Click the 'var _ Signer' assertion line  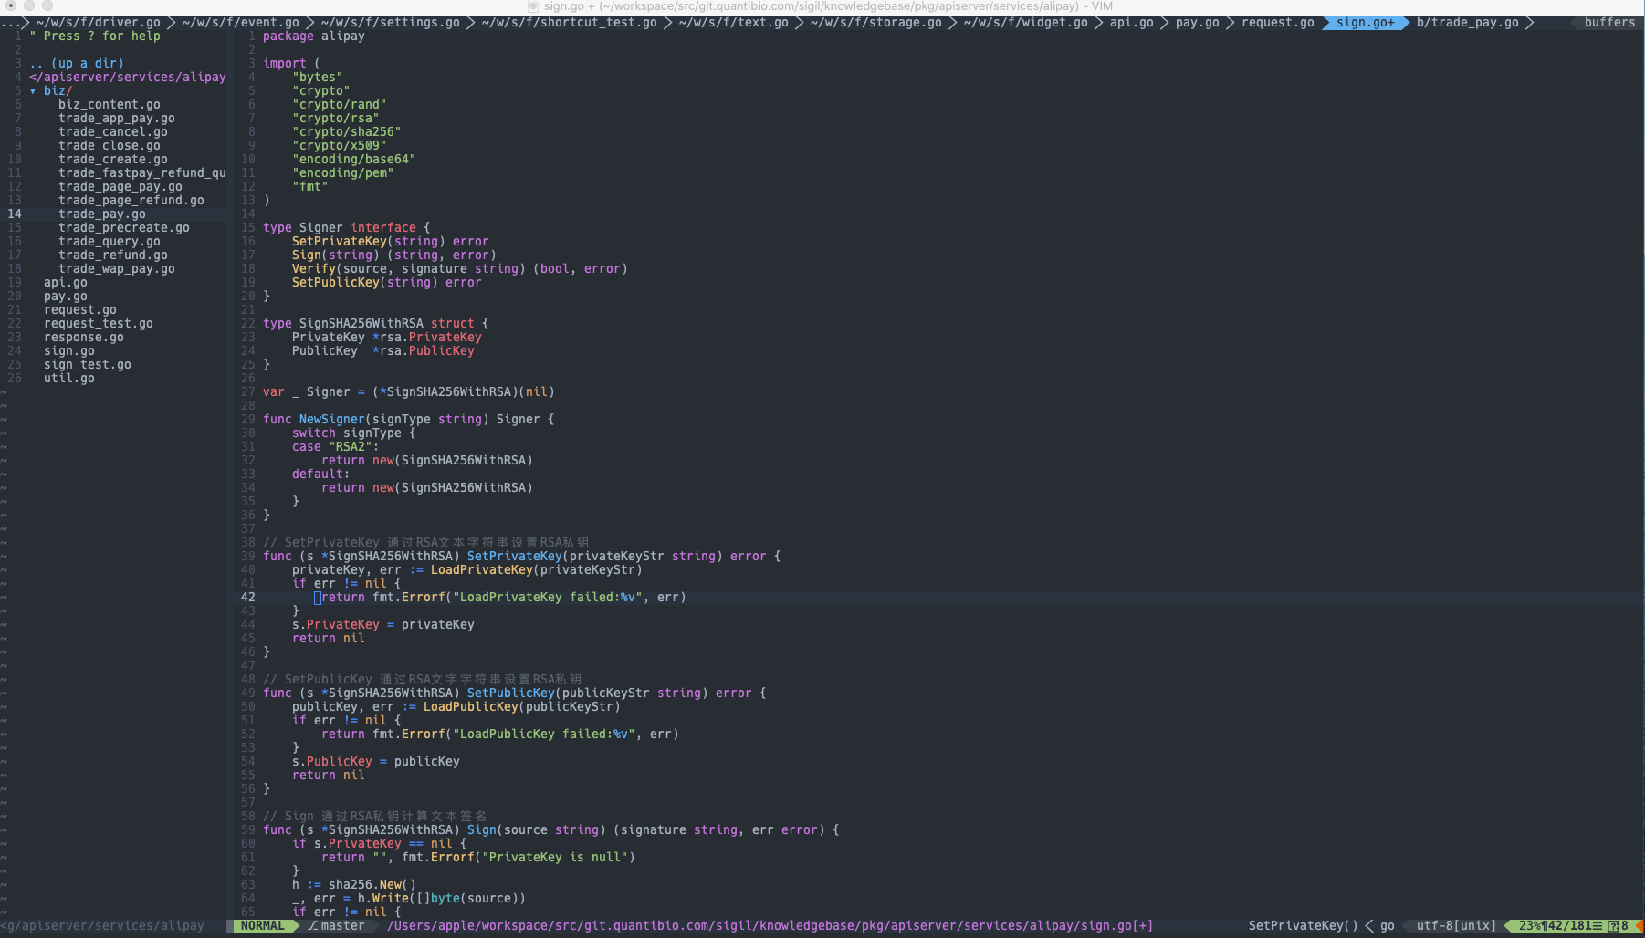409,391
